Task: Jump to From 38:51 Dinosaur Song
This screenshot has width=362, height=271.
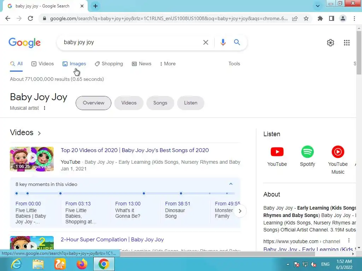Action: pyautogui.click(x=177, y=210)
